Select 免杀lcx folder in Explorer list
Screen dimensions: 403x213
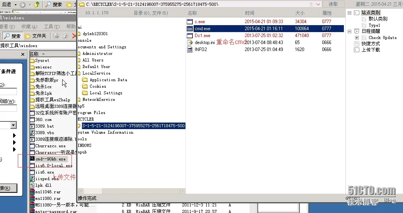pyautogui.click(x=43, y=87)
